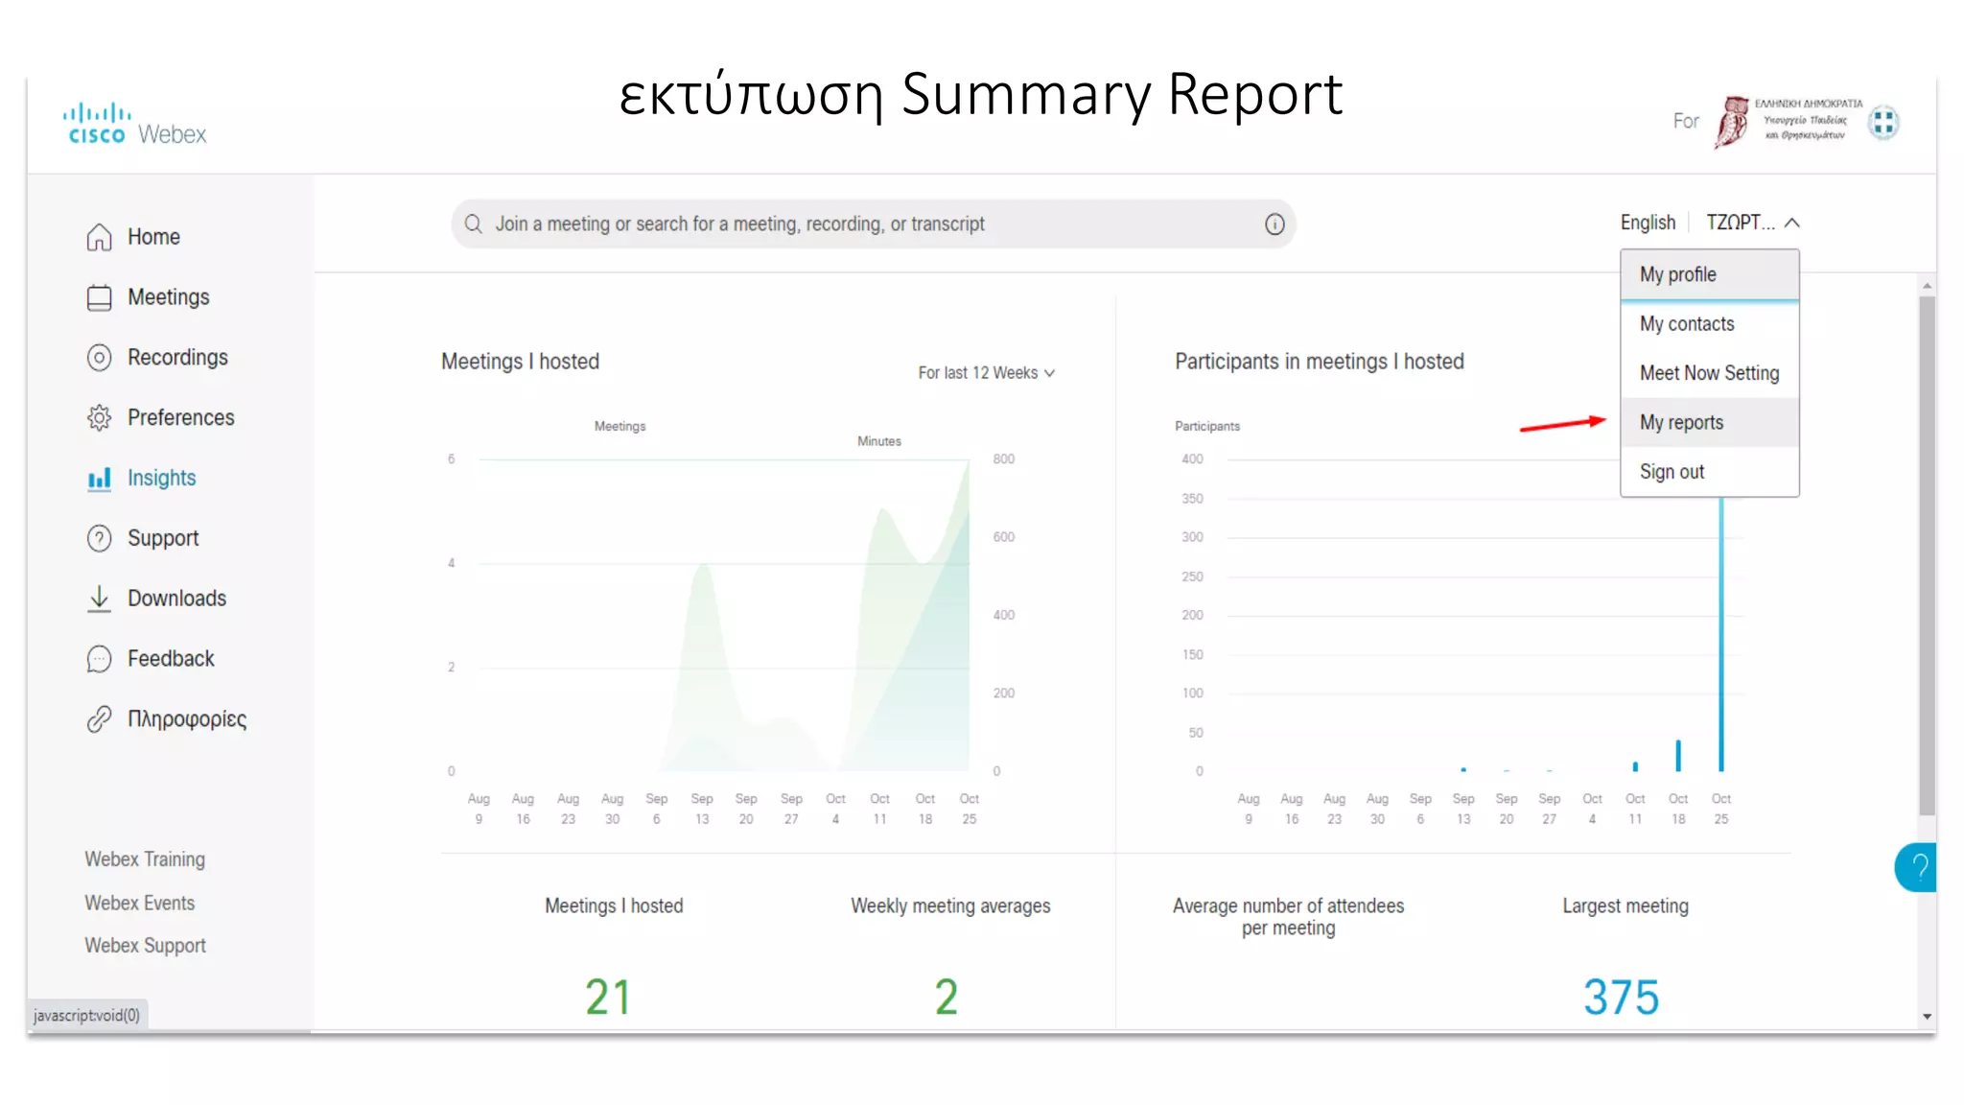The image size is (1964, 1105).
Task: Select Sign out from user menu
Action: click(x=1710, y=472)
